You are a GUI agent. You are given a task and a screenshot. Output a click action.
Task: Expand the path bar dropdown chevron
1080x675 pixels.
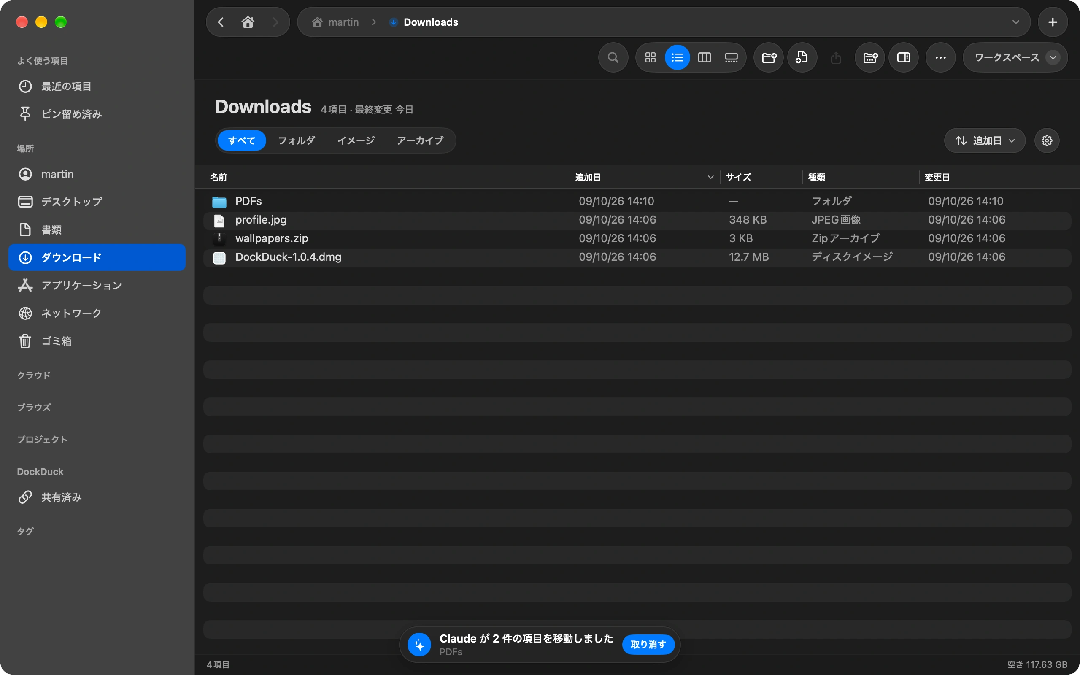[x=1016, y=22]
